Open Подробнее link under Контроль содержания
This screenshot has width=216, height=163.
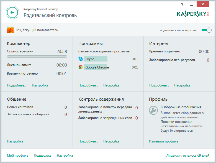click(x=88, y=141)
